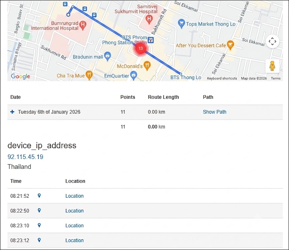Open the 92.115.45.19 IP address link
The width and height of the screenshot is (289, 250).
pos(25,157)
